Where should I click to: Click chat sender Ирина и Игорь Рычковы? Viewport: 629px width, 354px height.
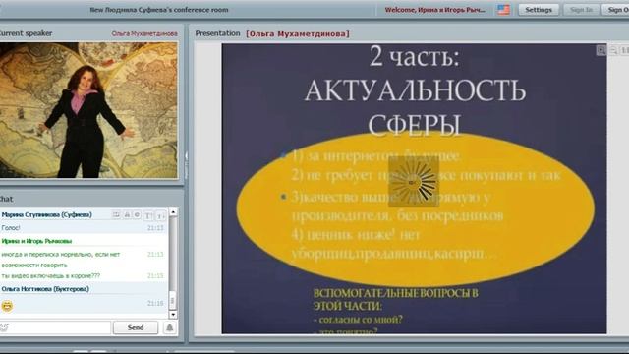pos(36,241)
